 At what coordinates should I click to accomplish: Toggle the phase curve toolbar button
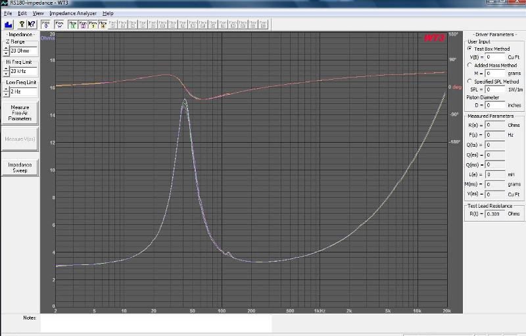[x=46, y=24]
